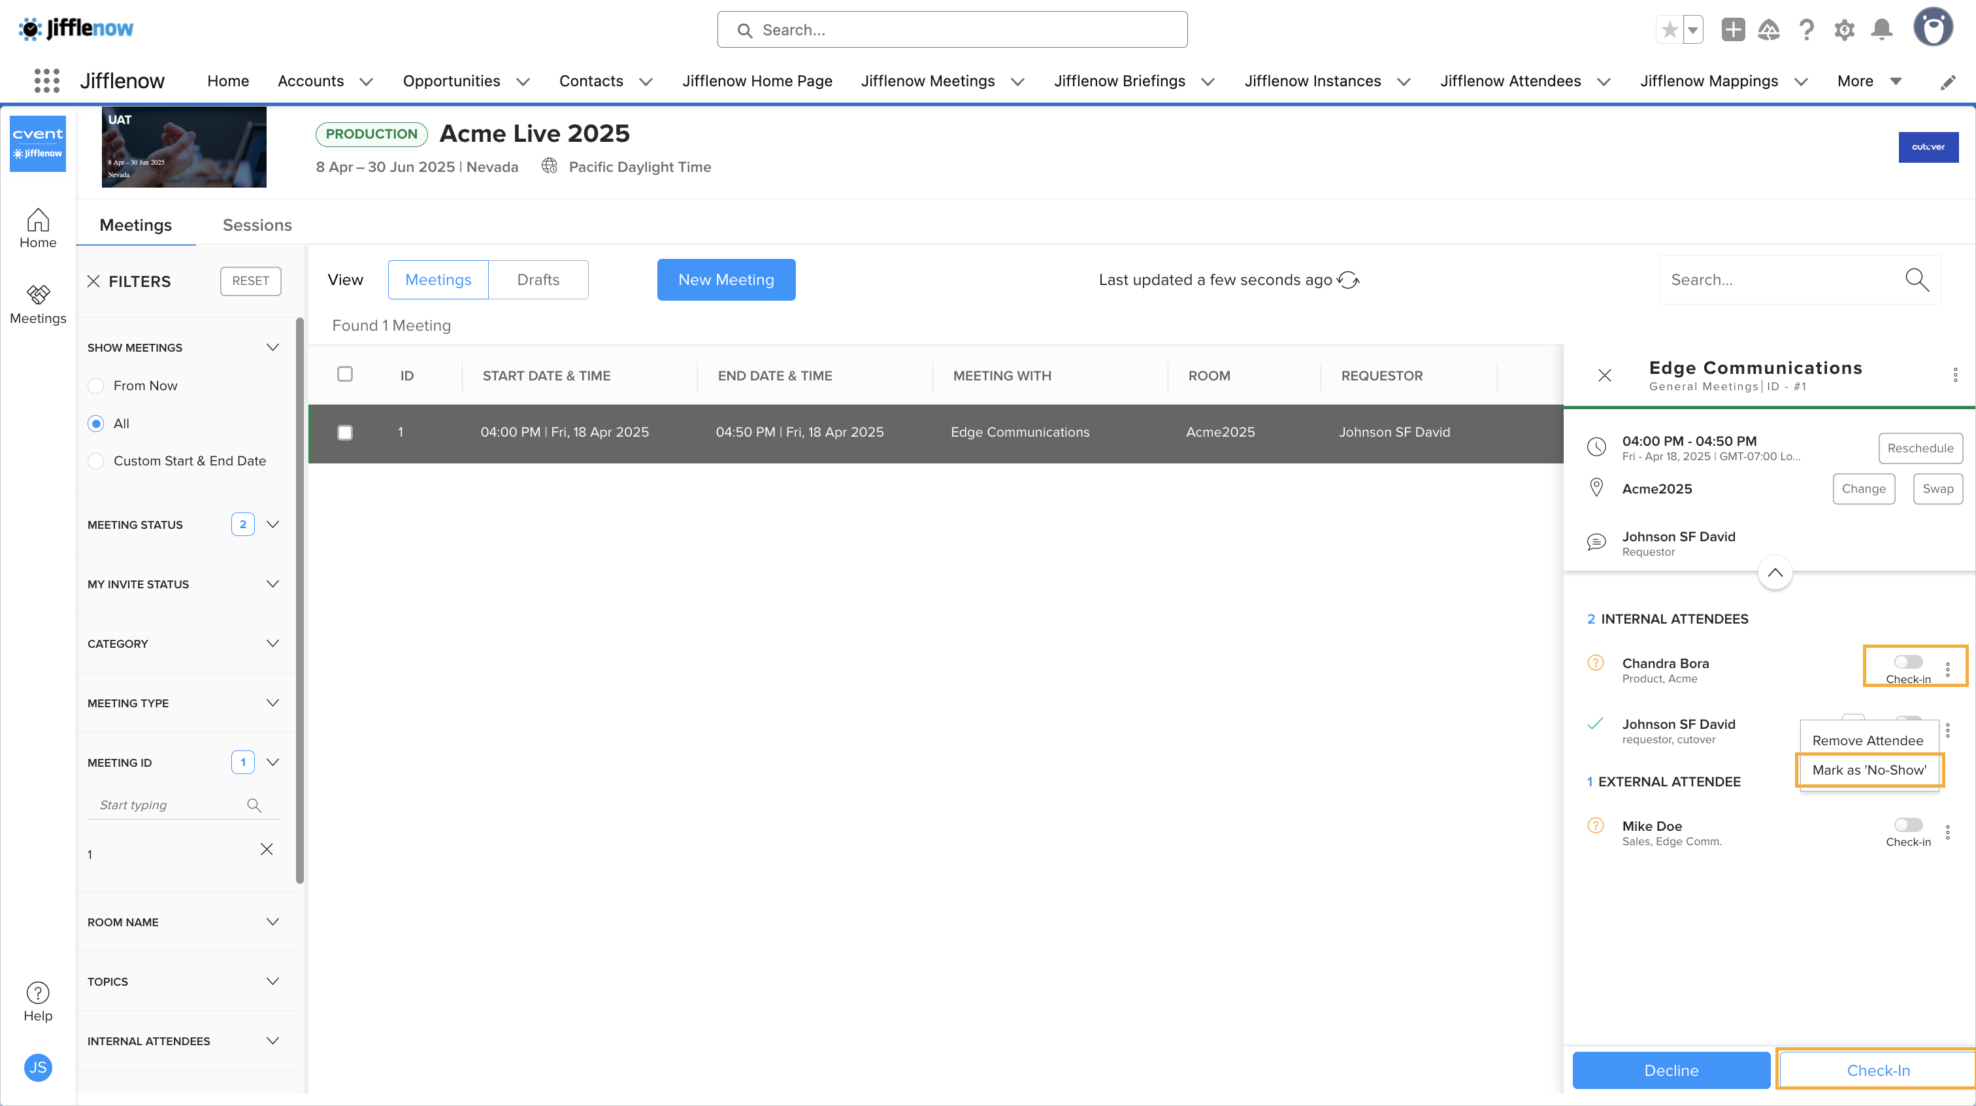Toggle Check-in for Mike Doe
The image size is (1976, 1106).
(1908, 825)
